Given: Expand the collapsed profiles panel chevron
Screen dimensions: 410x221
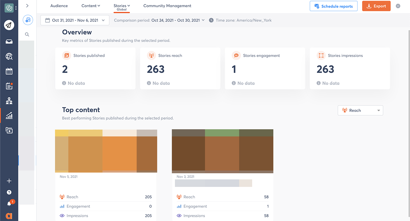Looking at the screenshot, I should (x=27, y=6).
